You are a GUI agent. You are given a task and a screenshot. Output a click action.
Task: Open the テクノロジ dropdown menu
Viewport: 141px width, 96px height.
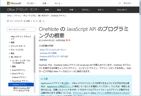31,3
